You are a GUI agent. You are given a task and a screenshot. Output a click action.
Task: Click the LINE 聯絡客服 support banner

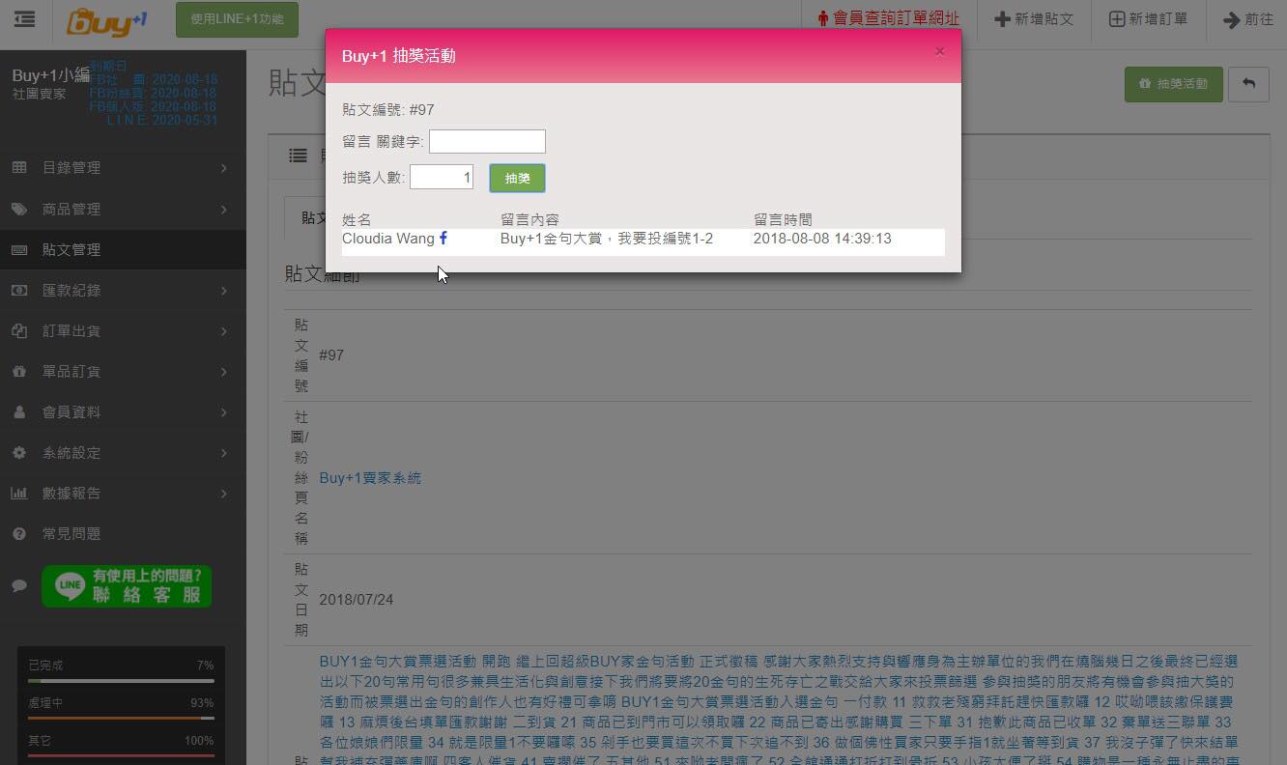127,586
